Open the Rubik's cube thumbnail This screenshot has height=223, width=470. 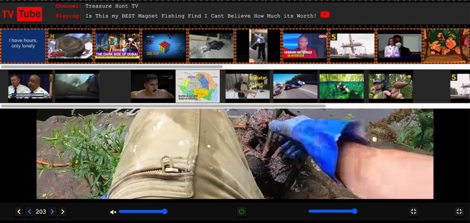tap(164, 46)
